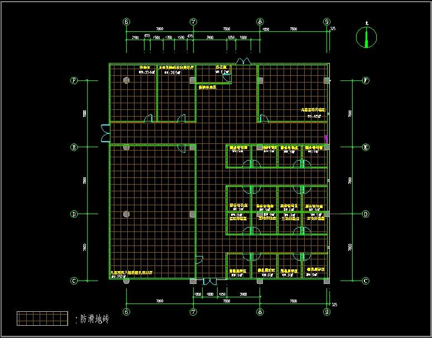
Task: Click the 3900 dimension text at top
Action: click(210, 37)
